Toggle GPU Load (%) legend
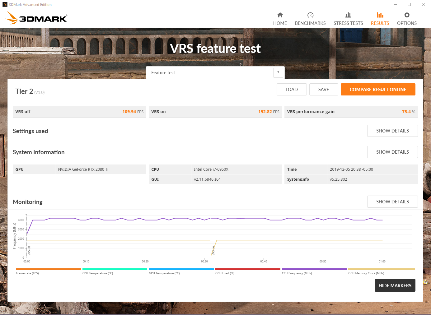The height and width of the screenshot is (315, 431). [248, 271]
